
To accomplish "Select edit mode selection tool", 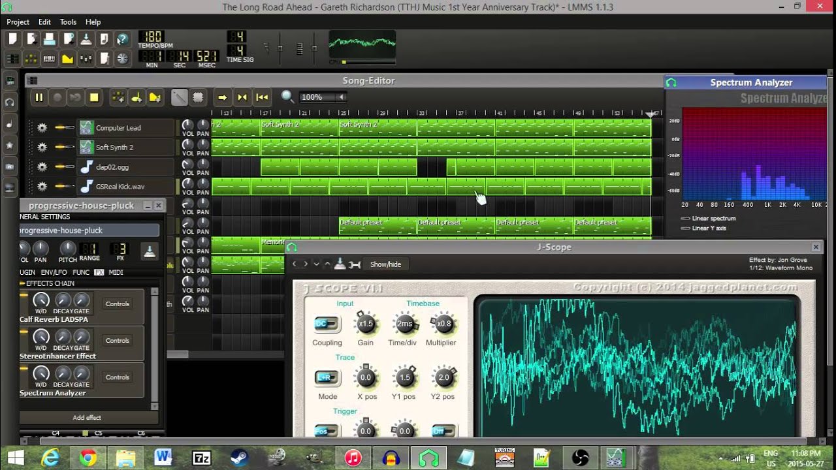I will coord(198,97).
